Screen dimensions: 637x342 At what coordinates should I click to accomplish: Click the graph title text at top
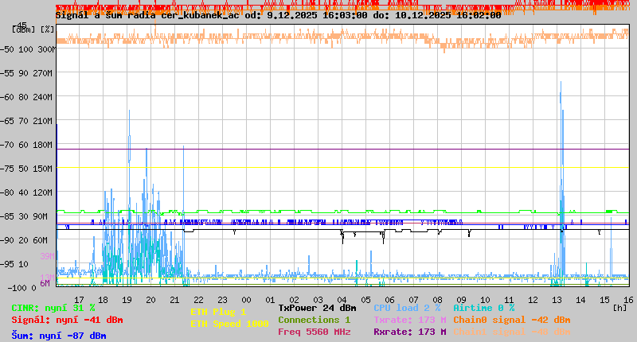(x=278, y=14)
